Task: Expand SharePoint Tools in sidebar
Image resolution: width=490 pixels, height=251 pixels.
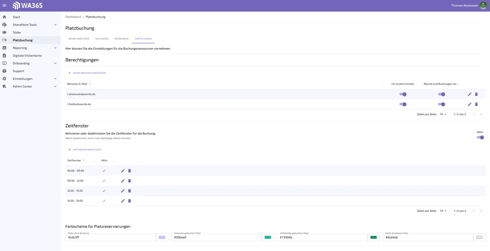Action: (x=55, y=25)
